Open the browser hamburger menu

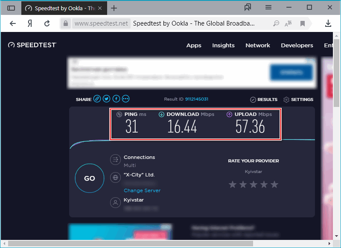pyautogui.click(x=268, y=8)
